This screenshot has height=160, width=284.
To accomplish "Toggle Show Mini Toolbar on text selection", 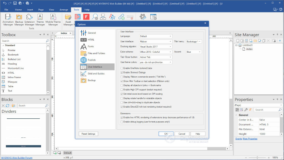I will (122, 81).
